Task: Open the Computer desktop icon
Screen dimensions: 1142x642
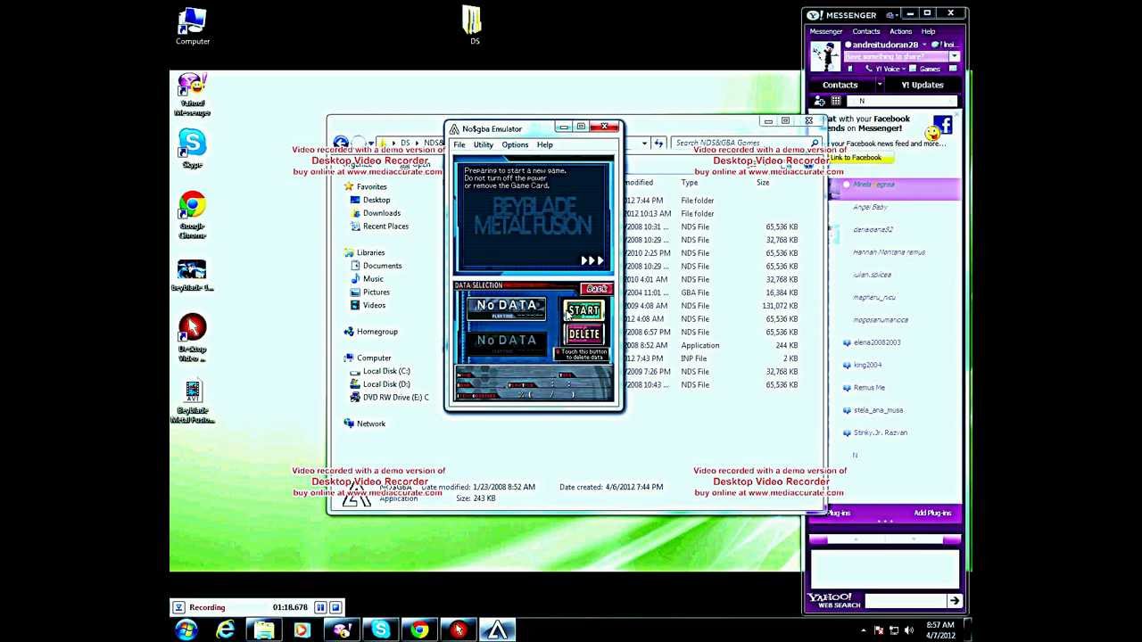Action: [193, 27]
